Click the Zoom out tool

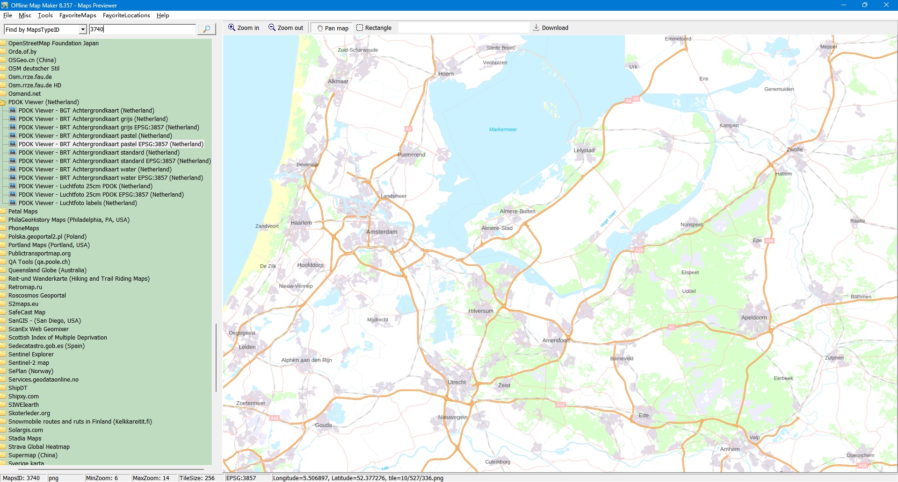tap(285, 28)
